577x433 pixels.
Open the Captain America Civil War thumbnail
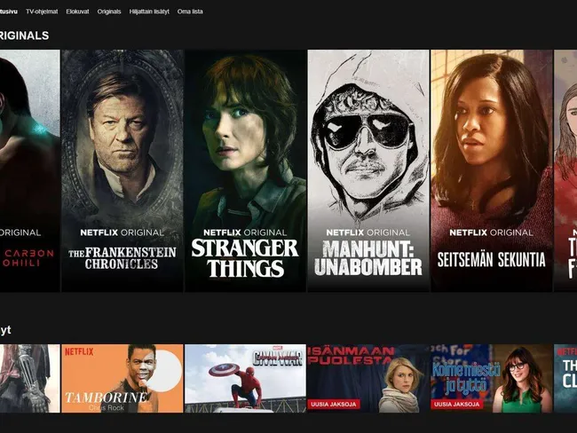coord(245,378)
